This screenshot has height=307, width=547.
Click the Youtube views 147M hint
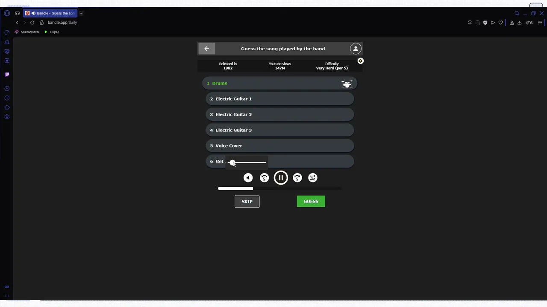pyautogui.click(x=280, y=66)
